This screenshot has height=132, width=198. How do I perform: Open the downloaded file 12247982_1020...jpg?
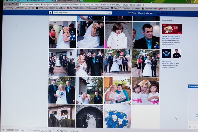click(40, 130)
